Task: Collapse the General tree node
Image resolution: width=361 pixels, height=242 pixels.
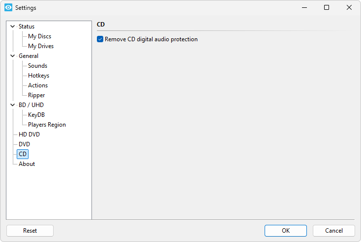Action: (x=12, y=56)
